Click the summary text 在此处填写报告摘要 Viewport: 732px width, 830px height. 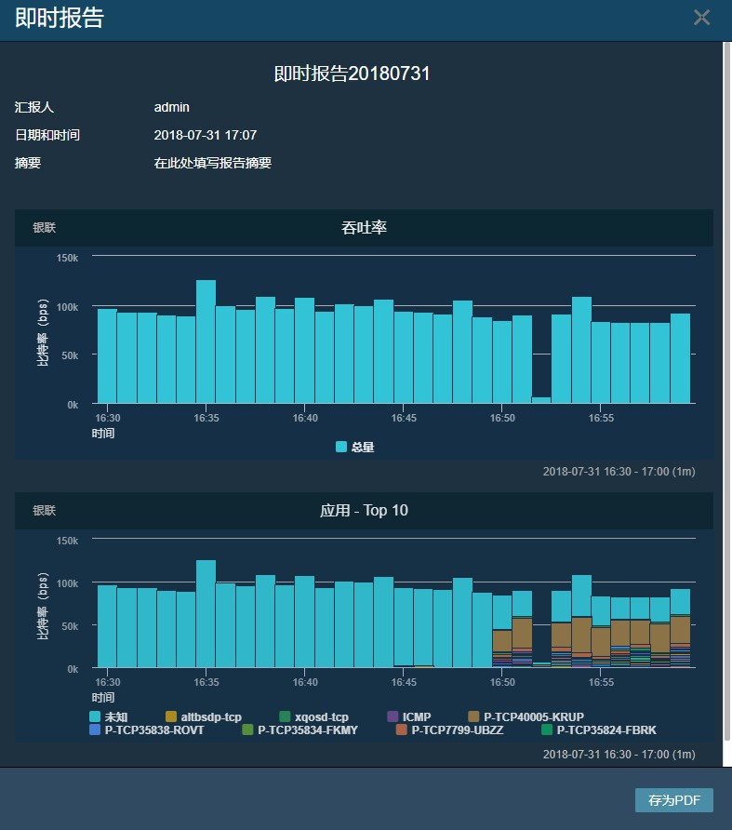click(213, 163)
